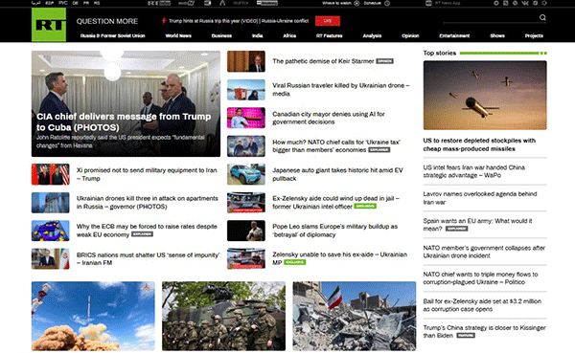Go to the Business section
The width and height of the screenshot is (575, 353).
coord(221,36)
